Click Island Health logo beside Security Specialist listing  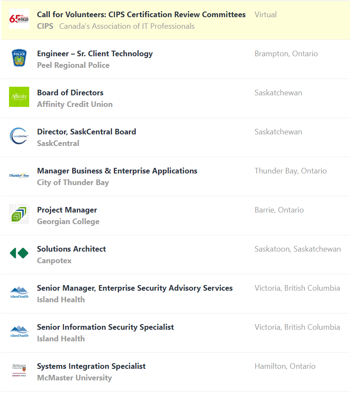[x=19, y=331]
